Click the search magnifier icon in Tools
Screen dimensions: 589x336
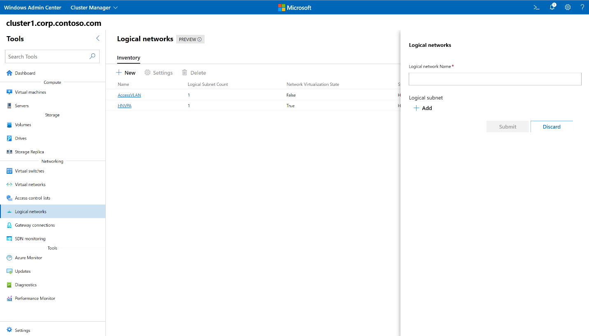pyautogui.click(x=92, y=56)
